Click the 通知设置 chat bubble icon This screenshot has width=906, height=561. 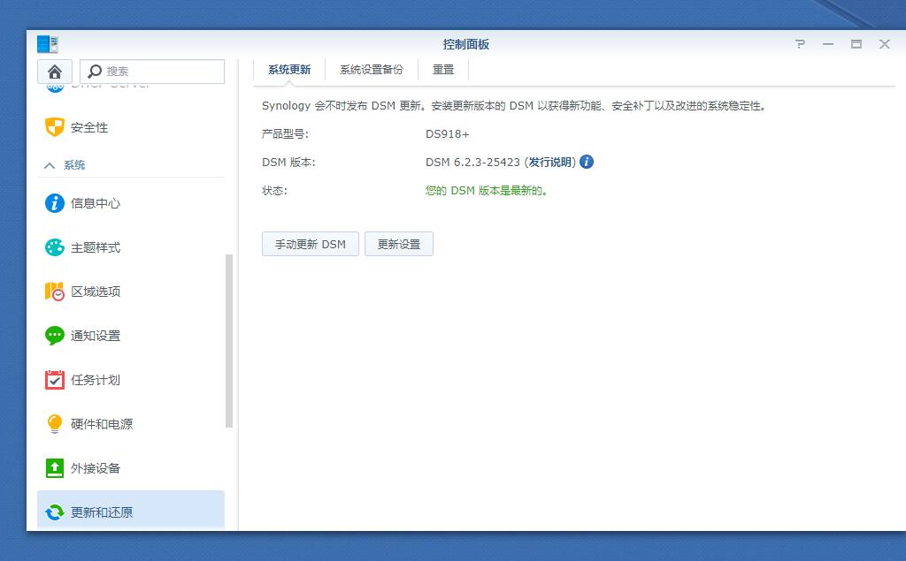point(55,336)
